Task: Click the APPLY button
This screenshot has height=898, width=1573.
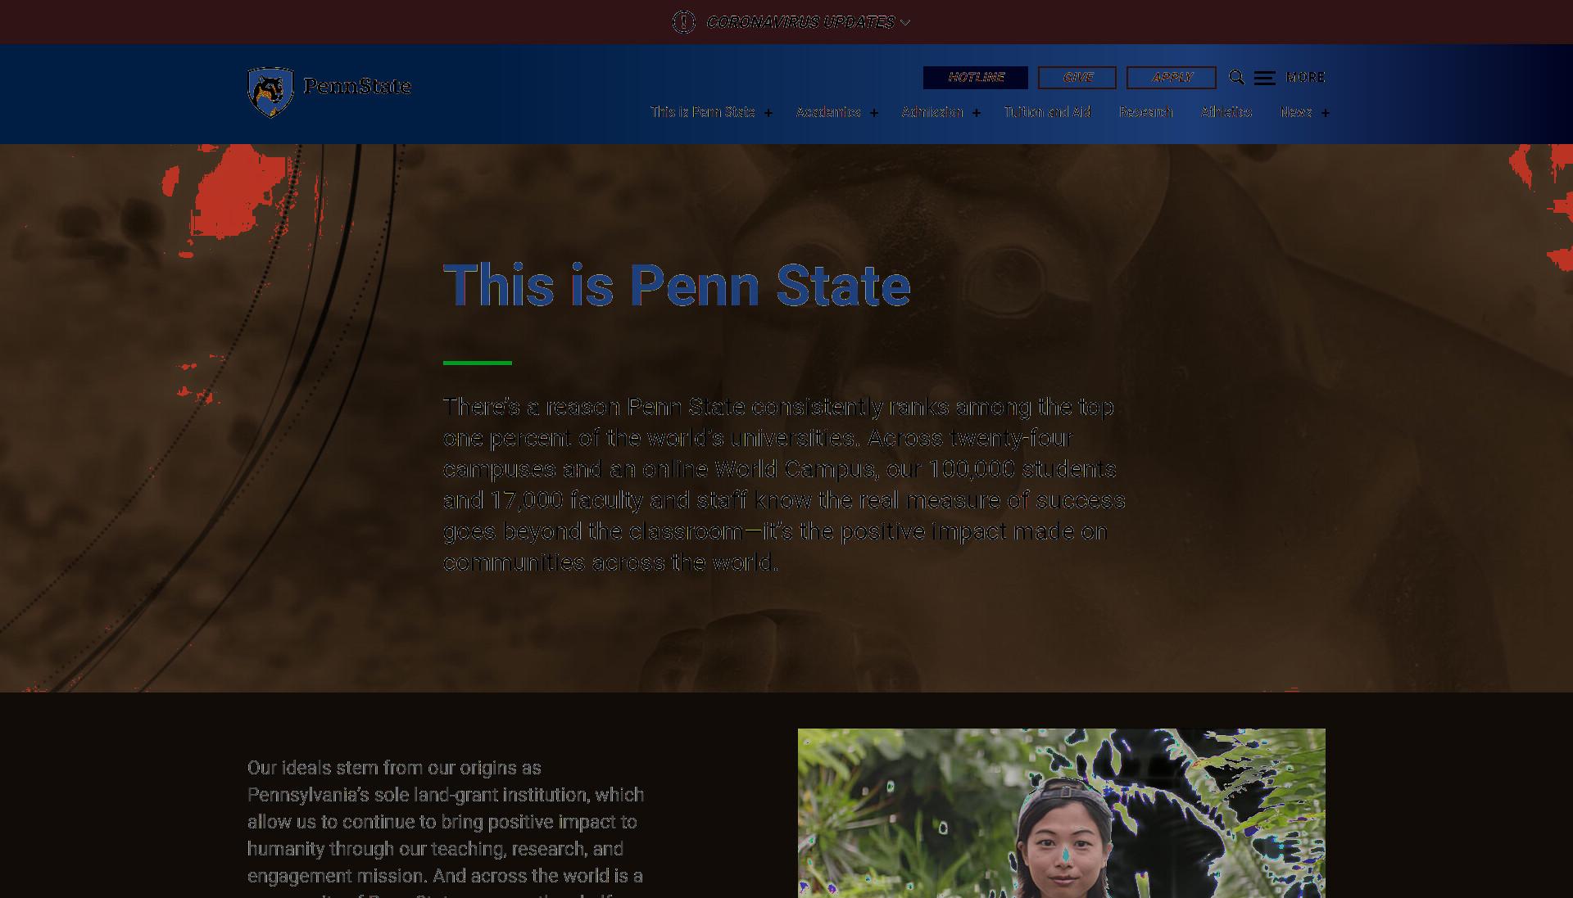Action: (1172, 78)
